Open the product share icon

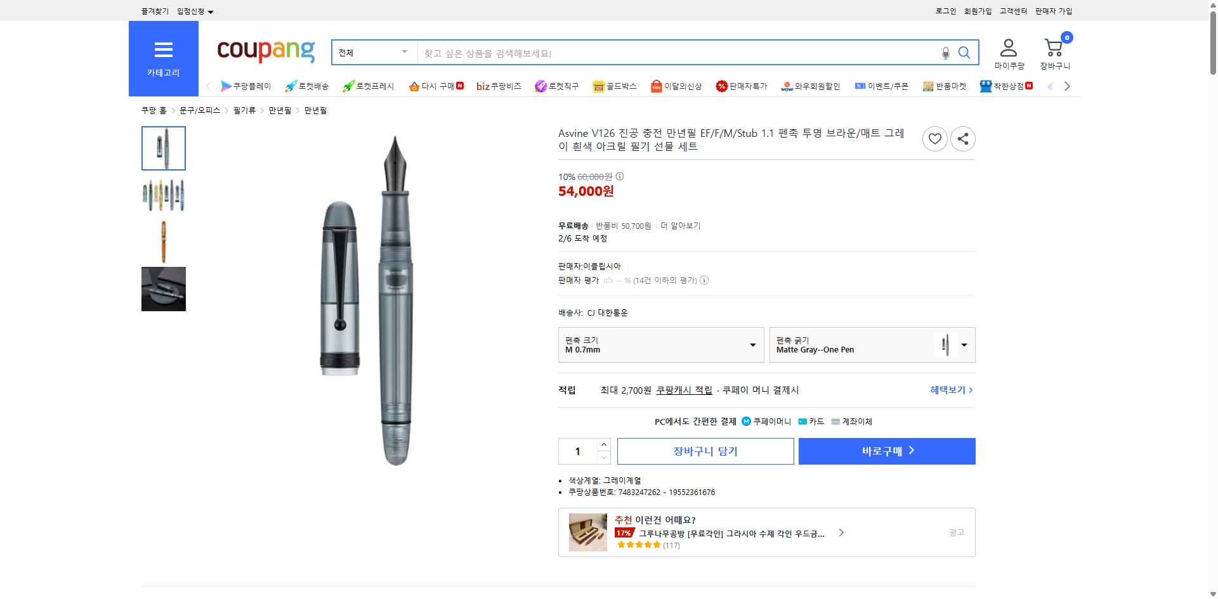coord(962,138)
